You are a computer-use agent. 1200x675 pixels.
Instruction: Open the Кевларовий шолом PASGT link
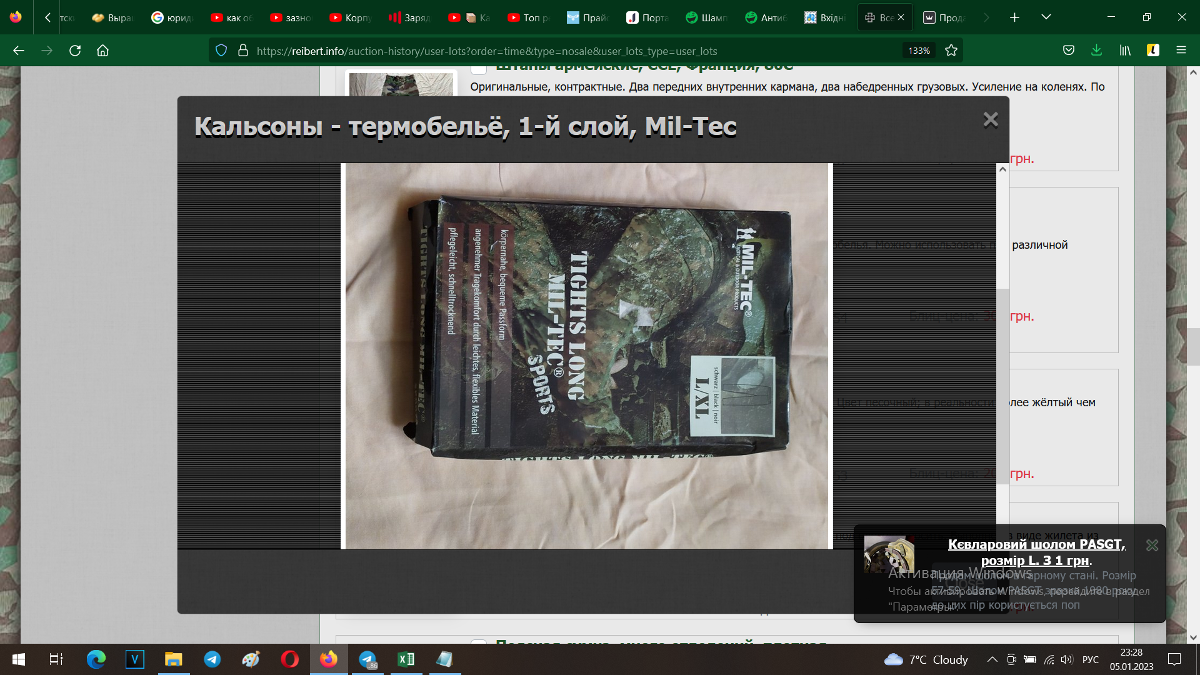tap(1036, 552)
